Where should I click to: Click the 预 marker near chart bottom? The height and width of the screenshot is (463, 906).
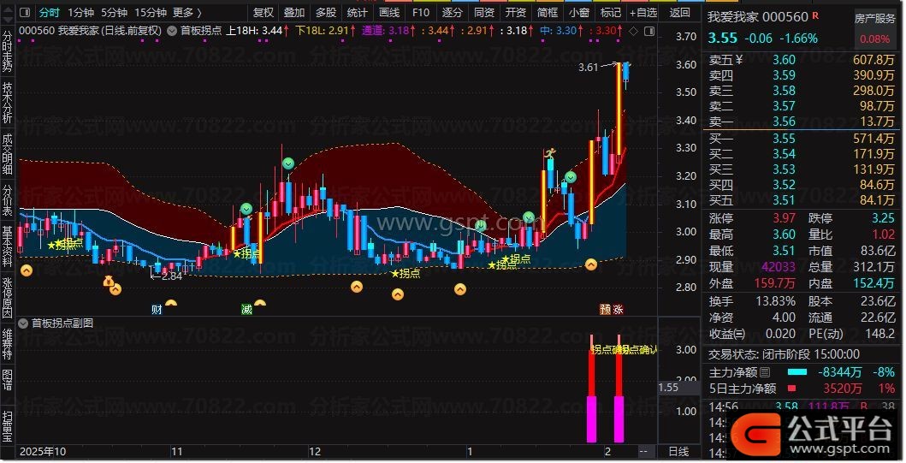[x=605, y=308]
